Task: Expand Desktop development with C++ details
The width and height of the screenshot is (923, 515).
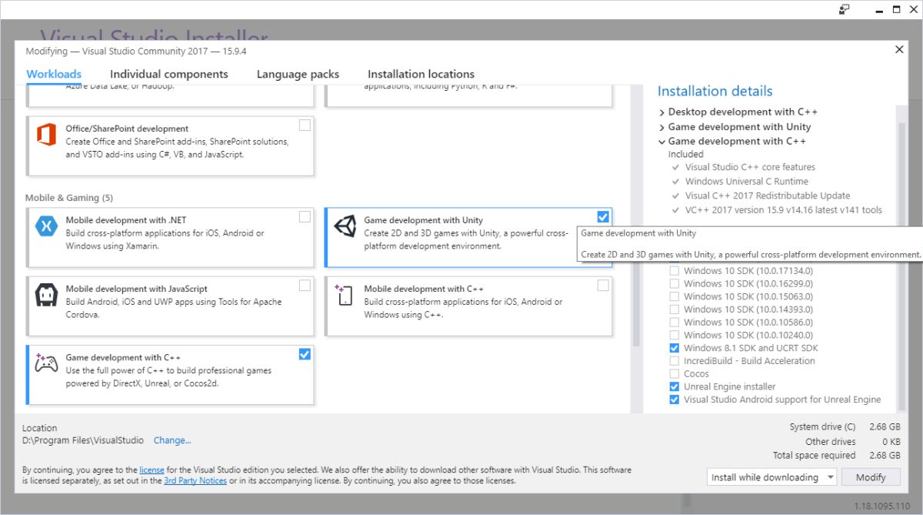Action: pos(661,112)
